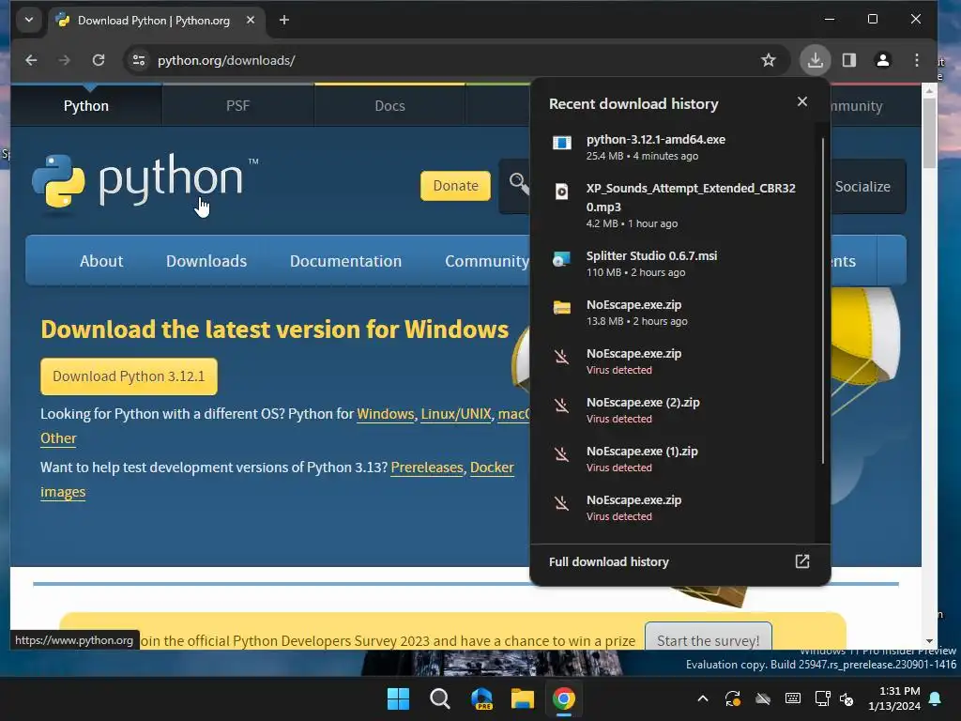961x721 pixels.
Task: Open Windows Start menu
Action: click(x=398, y=698)
